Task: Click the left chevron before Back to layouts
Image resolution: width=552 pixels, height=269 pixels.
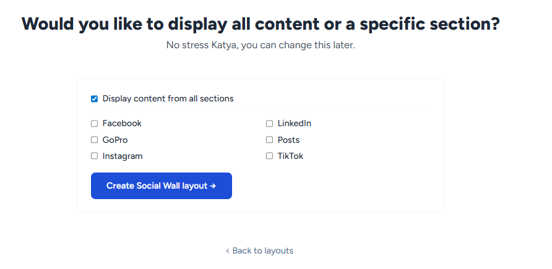Action: coord(227,251)
